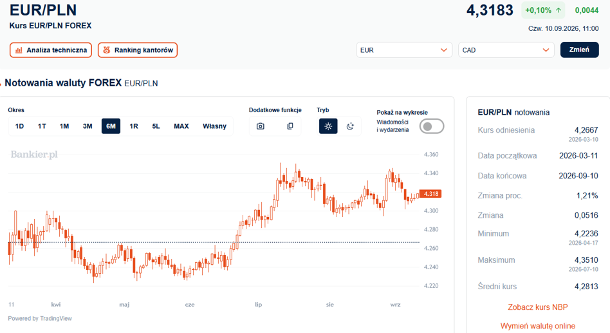Expand the Własny custom period option
The width and height of the screenshot is (610, 333).
coord(214,126)
